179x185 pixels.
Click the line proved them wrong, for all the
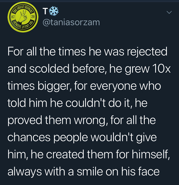82,120
